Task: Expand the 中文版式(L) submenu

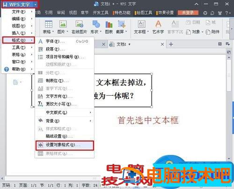Action: click(x=65, y=112)
